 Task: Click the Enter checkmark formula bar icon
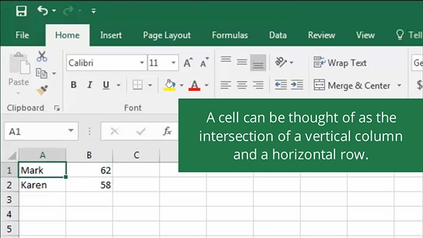(x=141, y=131)
